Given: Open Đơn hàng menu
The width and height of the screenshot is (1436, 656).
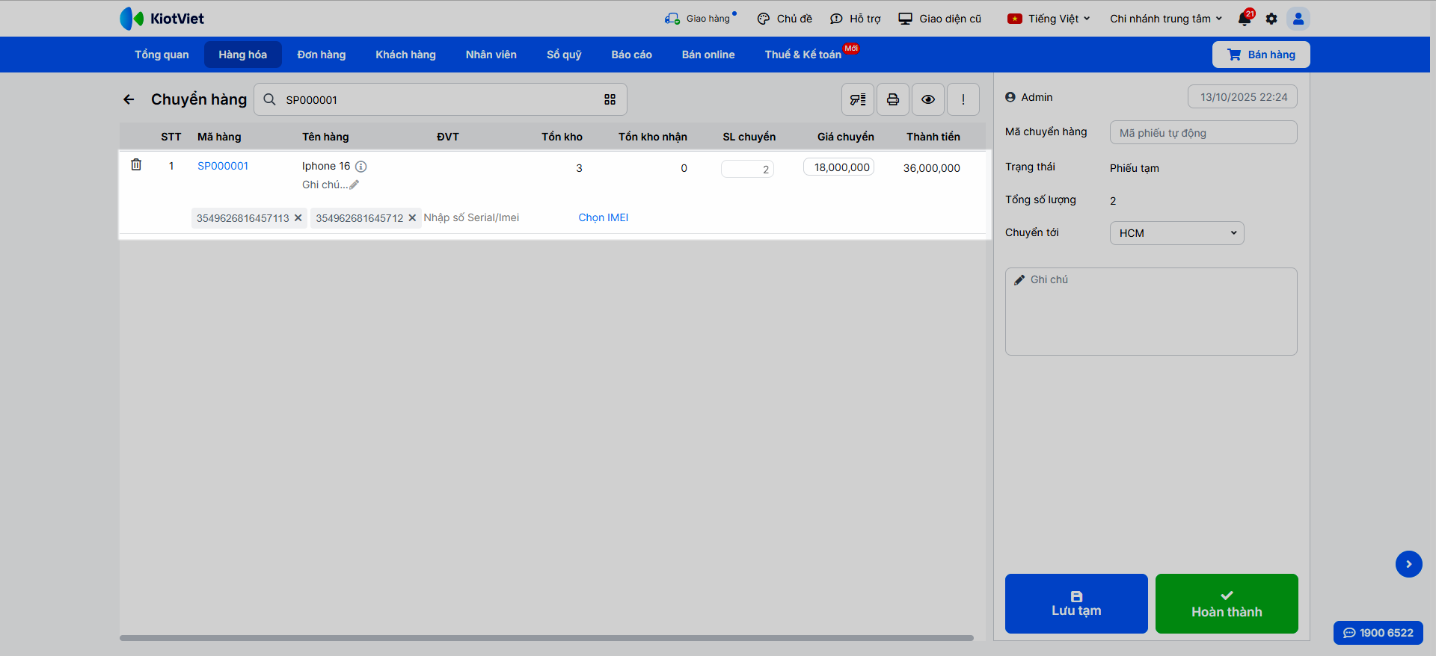Looking at the screenshot, I should (322, 55).
